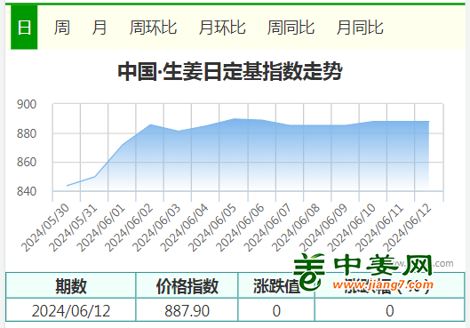470x328 pixels.
Task: Click the 887.90 price index cell
Action: coord(187,310)
